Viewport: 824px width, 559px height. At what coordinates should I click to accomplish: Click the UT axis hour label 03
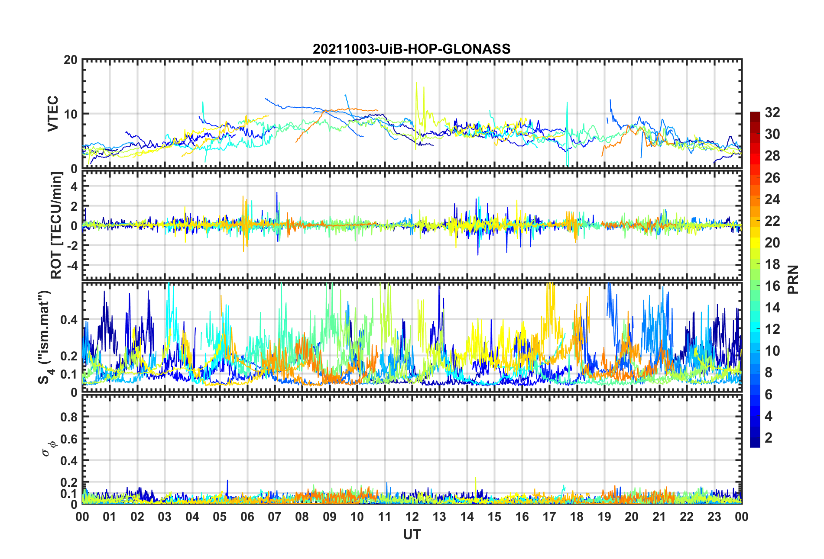coord(165,517)
